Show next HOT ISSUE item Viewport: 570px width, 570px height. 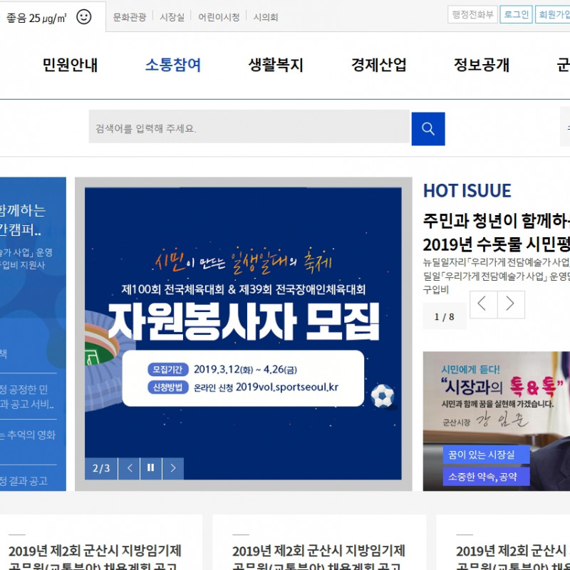[x=511, y=304]
